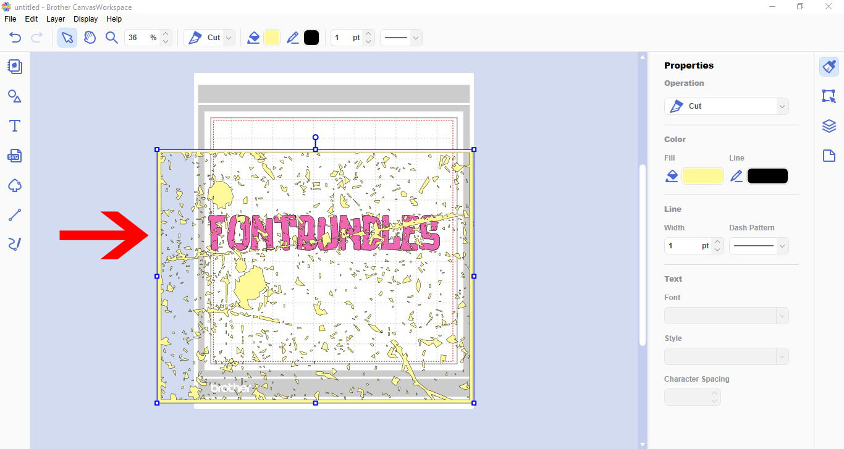
Task: Activate the Select arrow tool
Action: coord(67,38)
